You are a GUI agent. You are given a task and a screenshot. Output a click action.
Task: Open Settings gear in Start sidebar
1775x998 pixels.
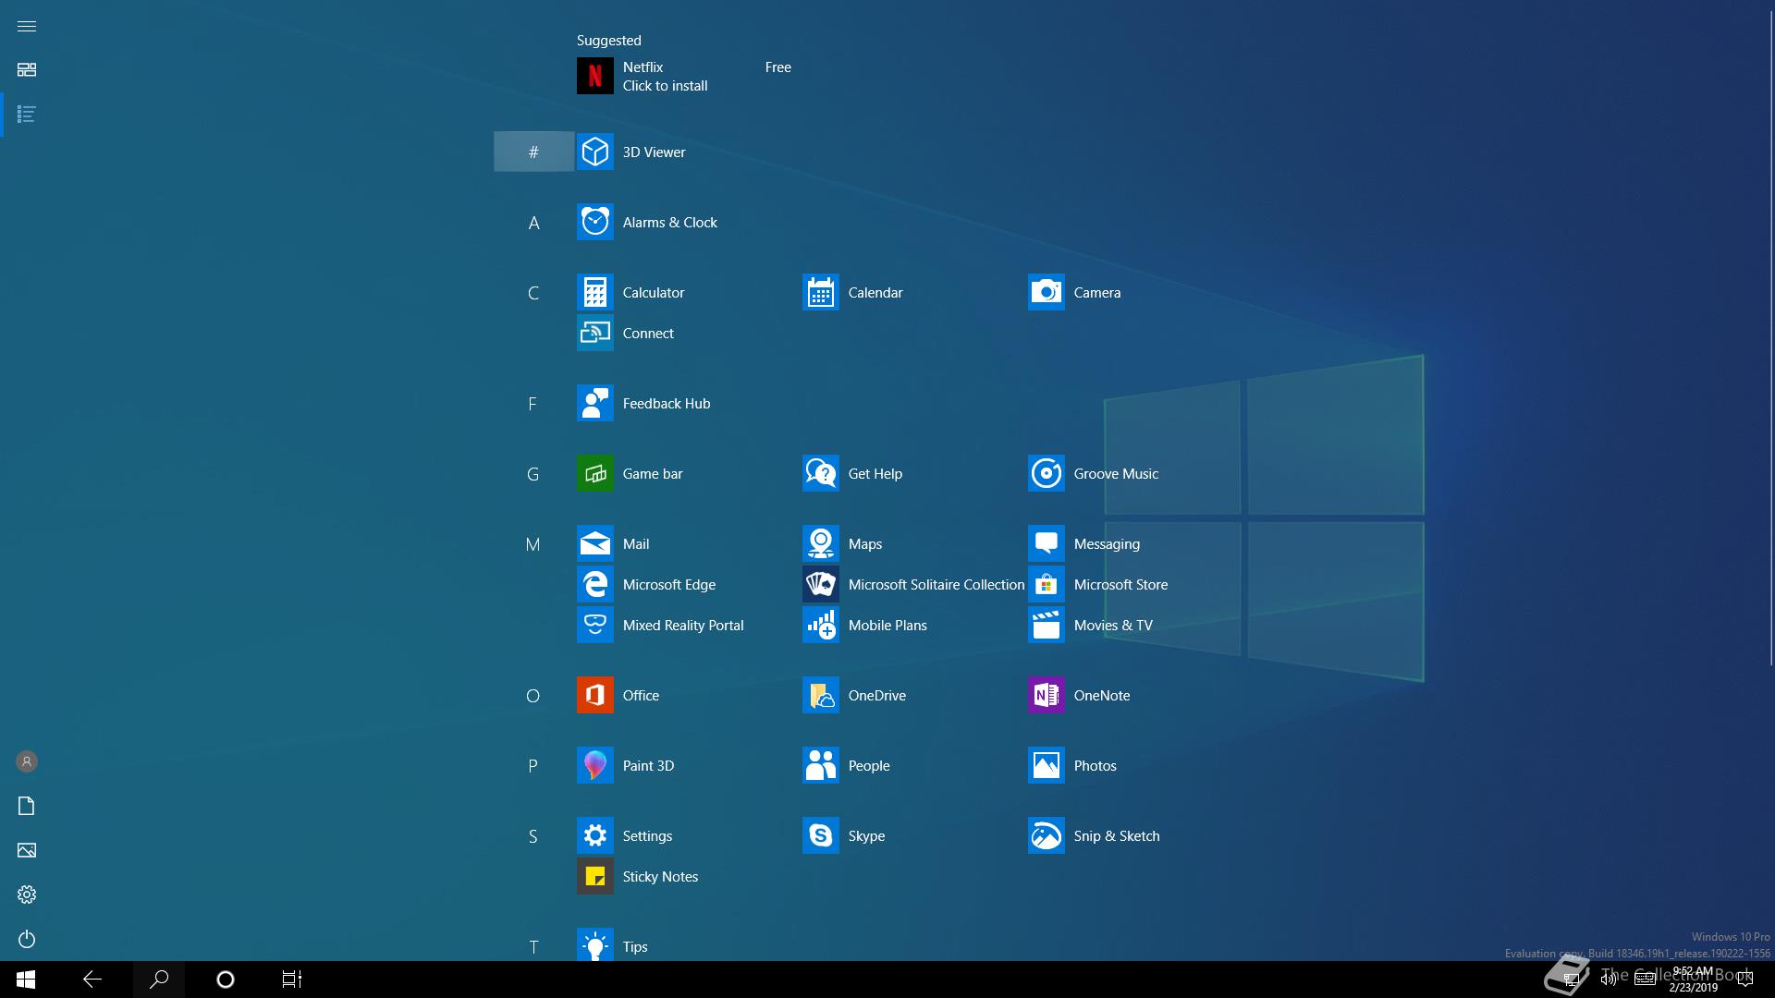click(27, 895)
